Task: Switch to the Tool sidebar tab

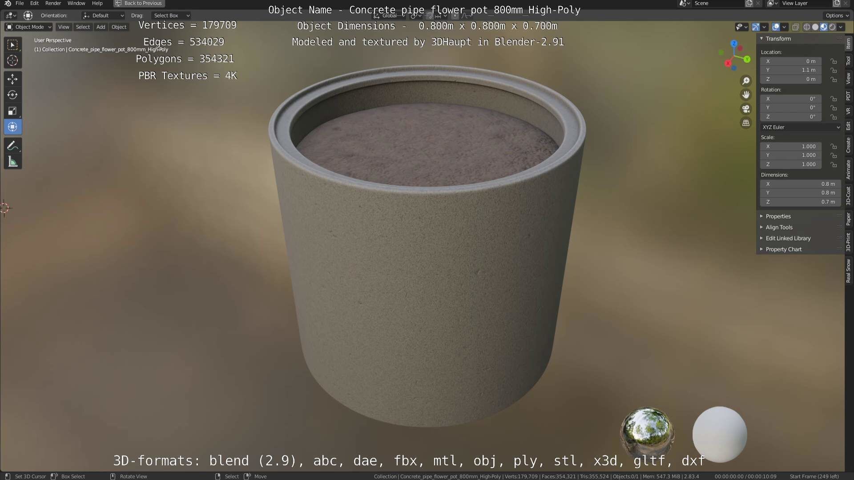Action: tap(849, 61)
